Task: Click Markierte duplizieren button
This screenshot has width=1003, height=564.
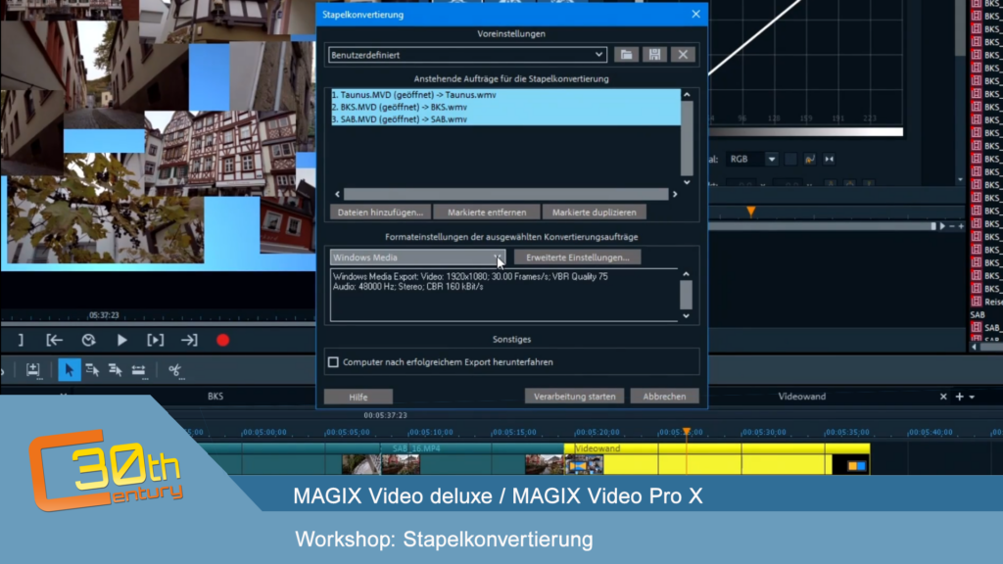Action: [x=595, y=212]
